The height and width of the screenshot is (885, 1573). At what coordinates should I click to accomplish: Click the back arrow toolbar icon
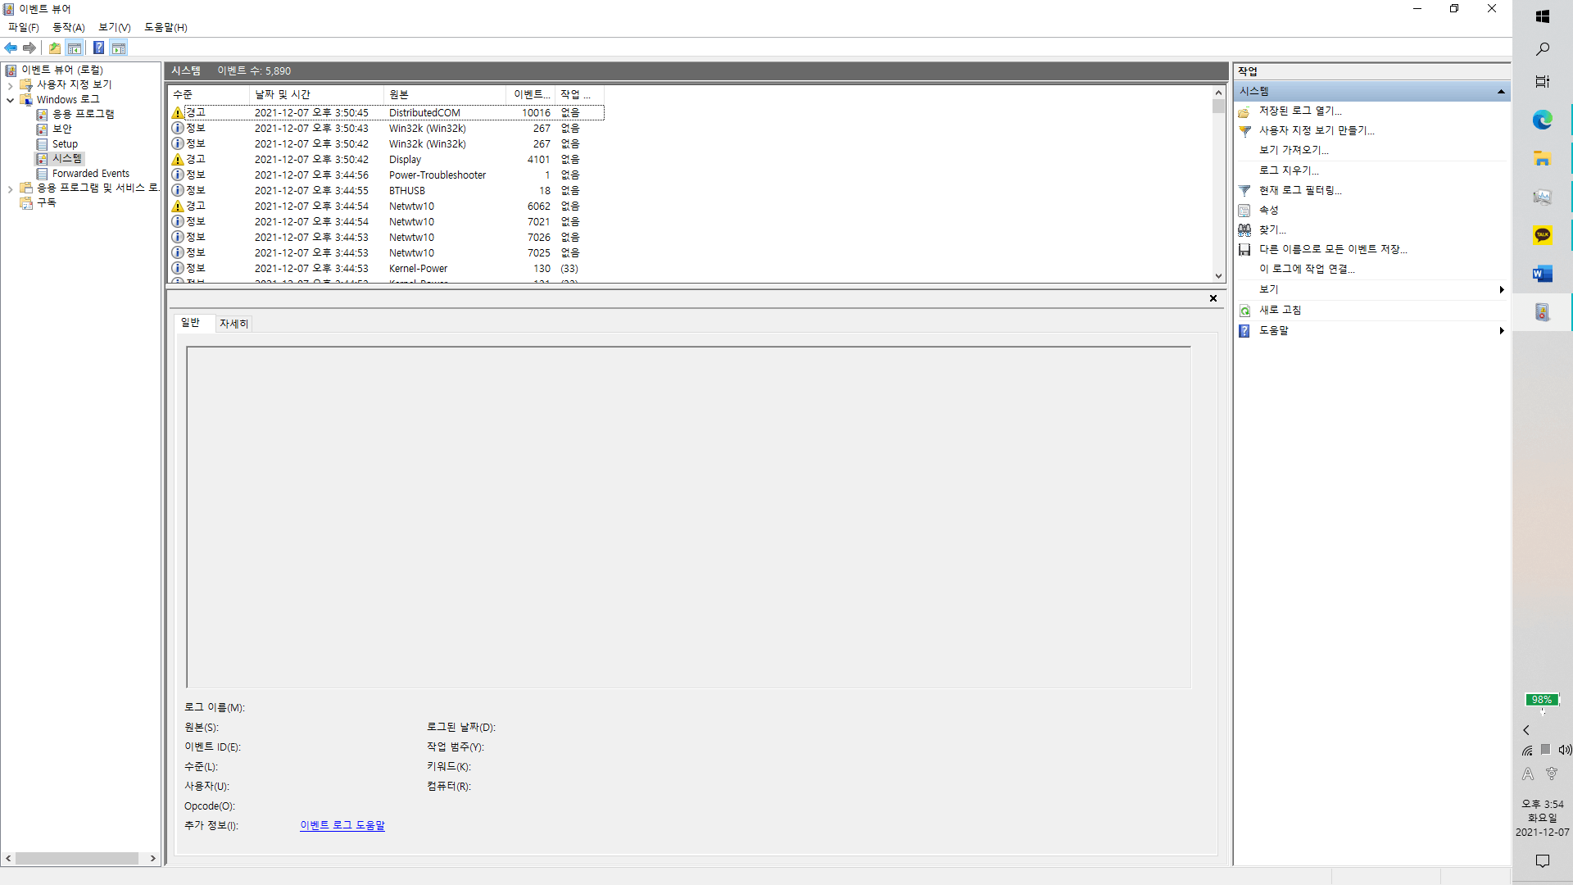tap(11, 48)
